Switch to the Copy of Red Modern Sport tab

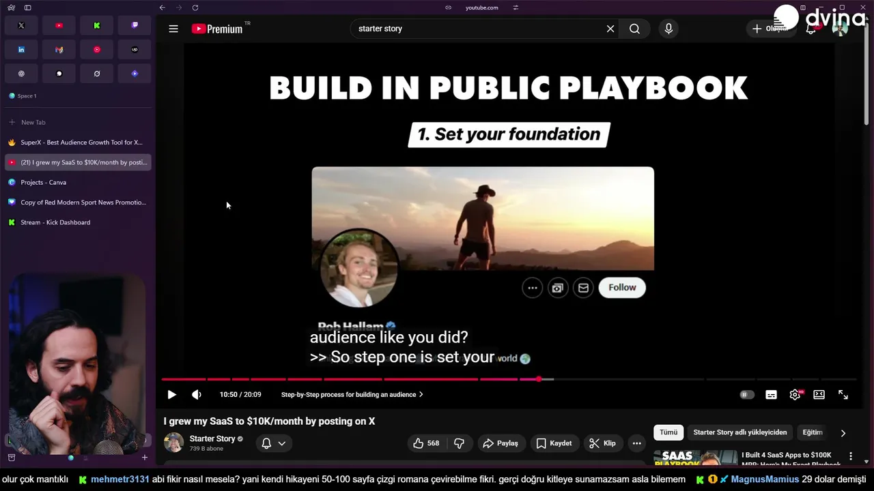77,203
